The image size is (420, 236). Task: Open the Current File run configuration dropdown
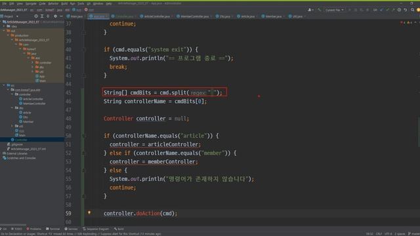click(334, 10)
